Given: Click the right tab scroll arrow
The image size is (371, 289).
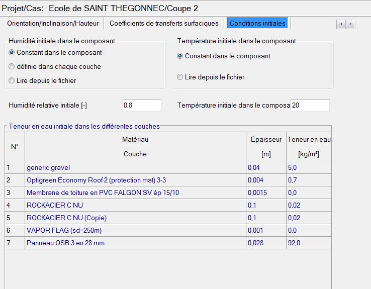Looking at the screenshot, I should click(350, 24).
